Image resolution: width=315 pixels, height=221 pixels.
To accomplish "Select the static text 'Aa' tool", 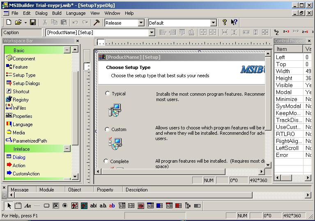I will pyautogui.click(x=28, y=205).
